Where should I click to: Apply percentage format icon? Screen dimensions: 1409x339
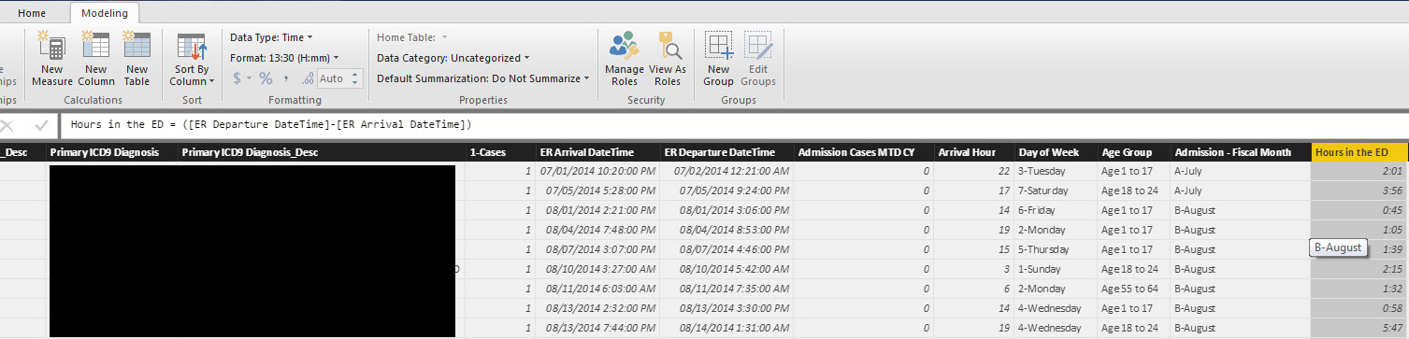[x=266, y=78]
